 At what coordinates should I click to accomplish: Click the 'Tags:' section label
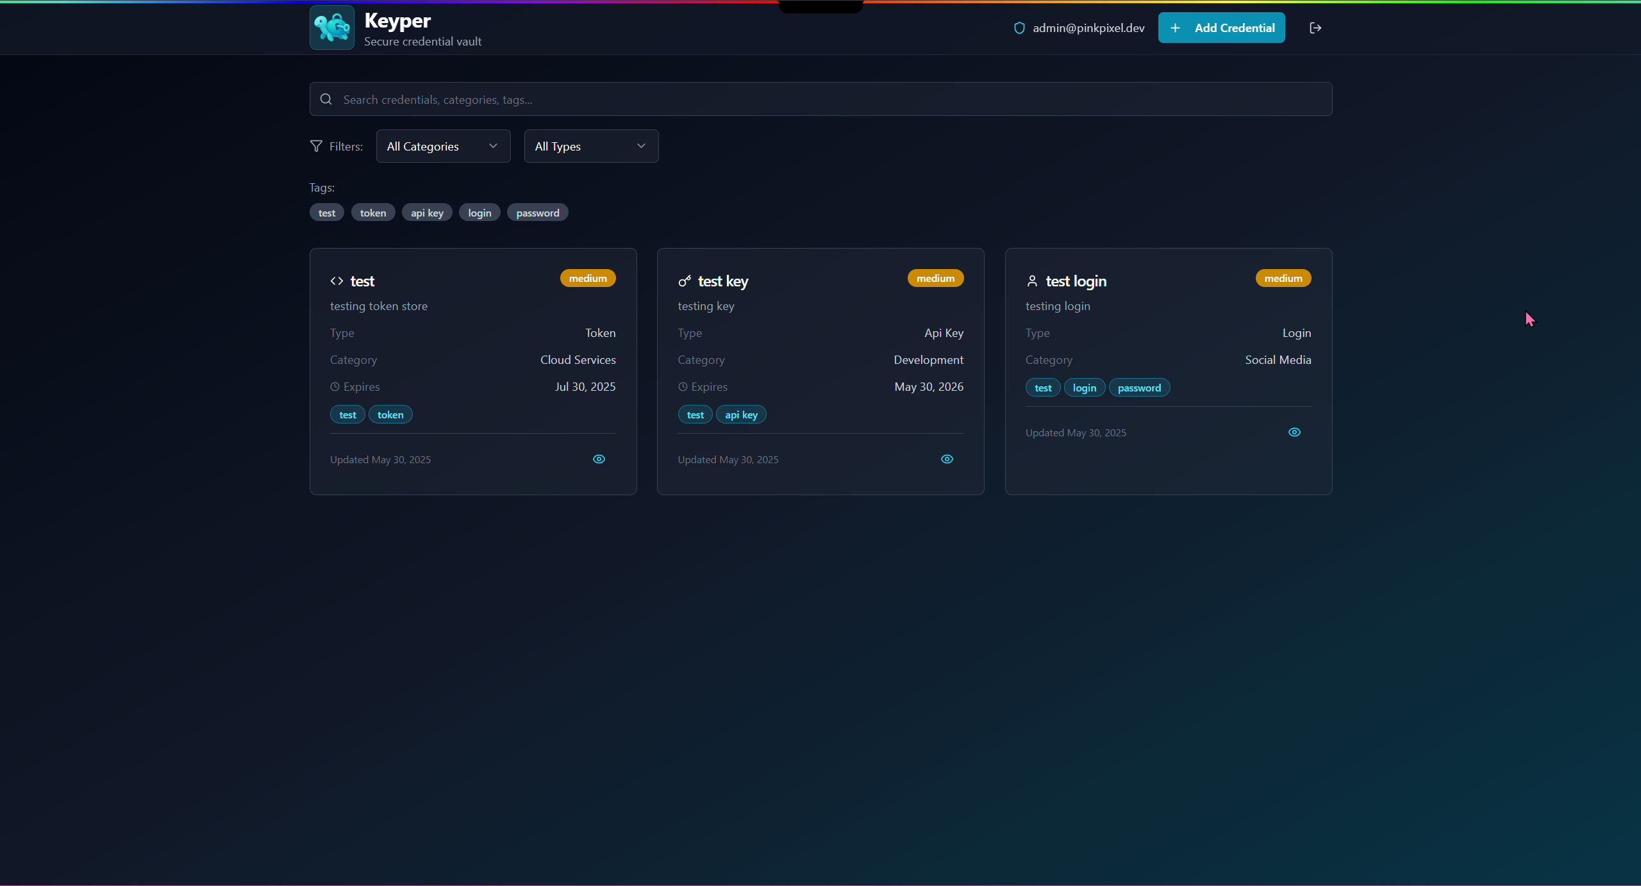click(x=322, y=187)
